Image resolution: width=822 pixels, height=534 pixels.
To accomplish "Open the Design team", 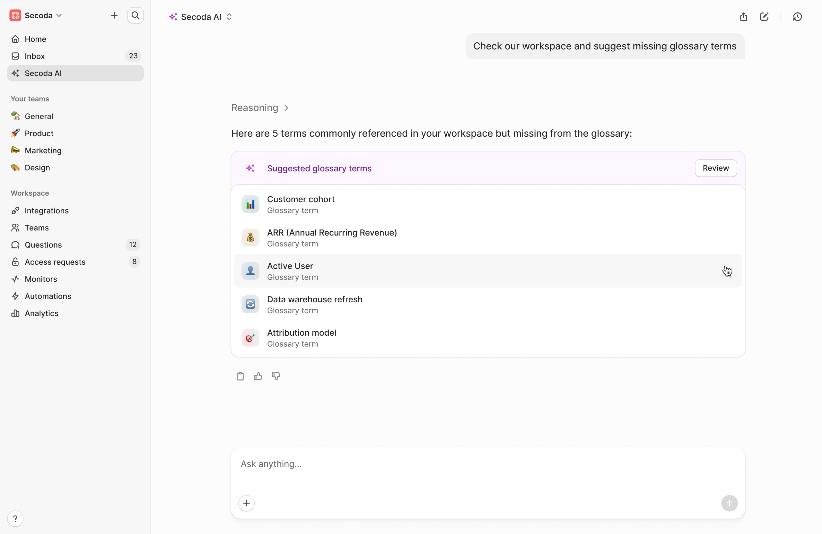I will (75, 168).
